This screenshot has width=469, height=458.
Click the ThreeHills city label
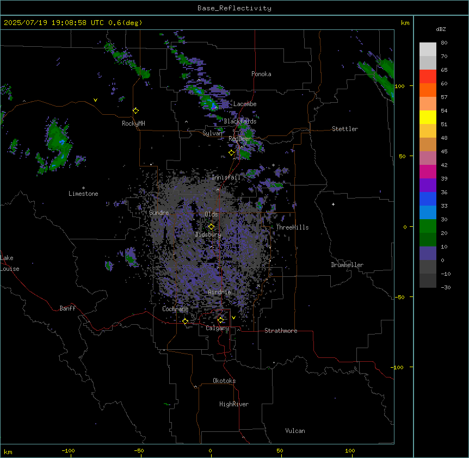[x=292, y=227]
